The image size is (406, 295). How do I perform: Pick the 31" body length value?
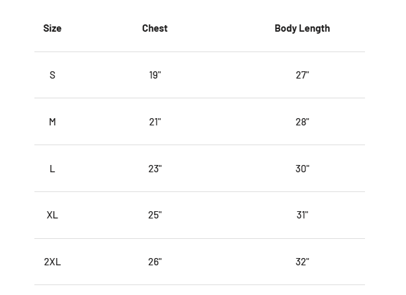pyautogui.click(x=302, y=214)
